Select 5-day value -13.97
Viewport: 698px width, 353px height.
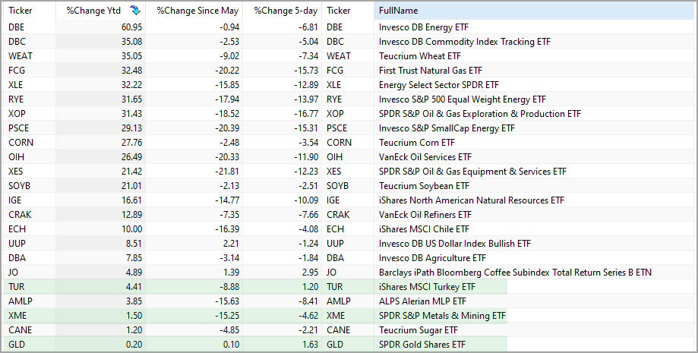tap(306, 99)
